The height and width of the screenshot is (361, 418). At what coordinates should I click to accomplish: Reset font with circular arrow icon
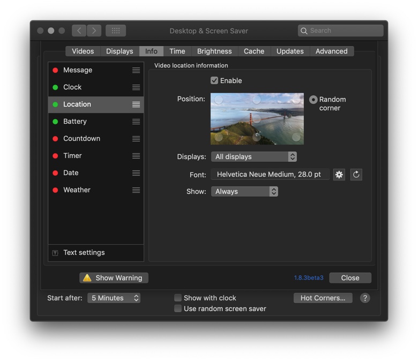356,175
